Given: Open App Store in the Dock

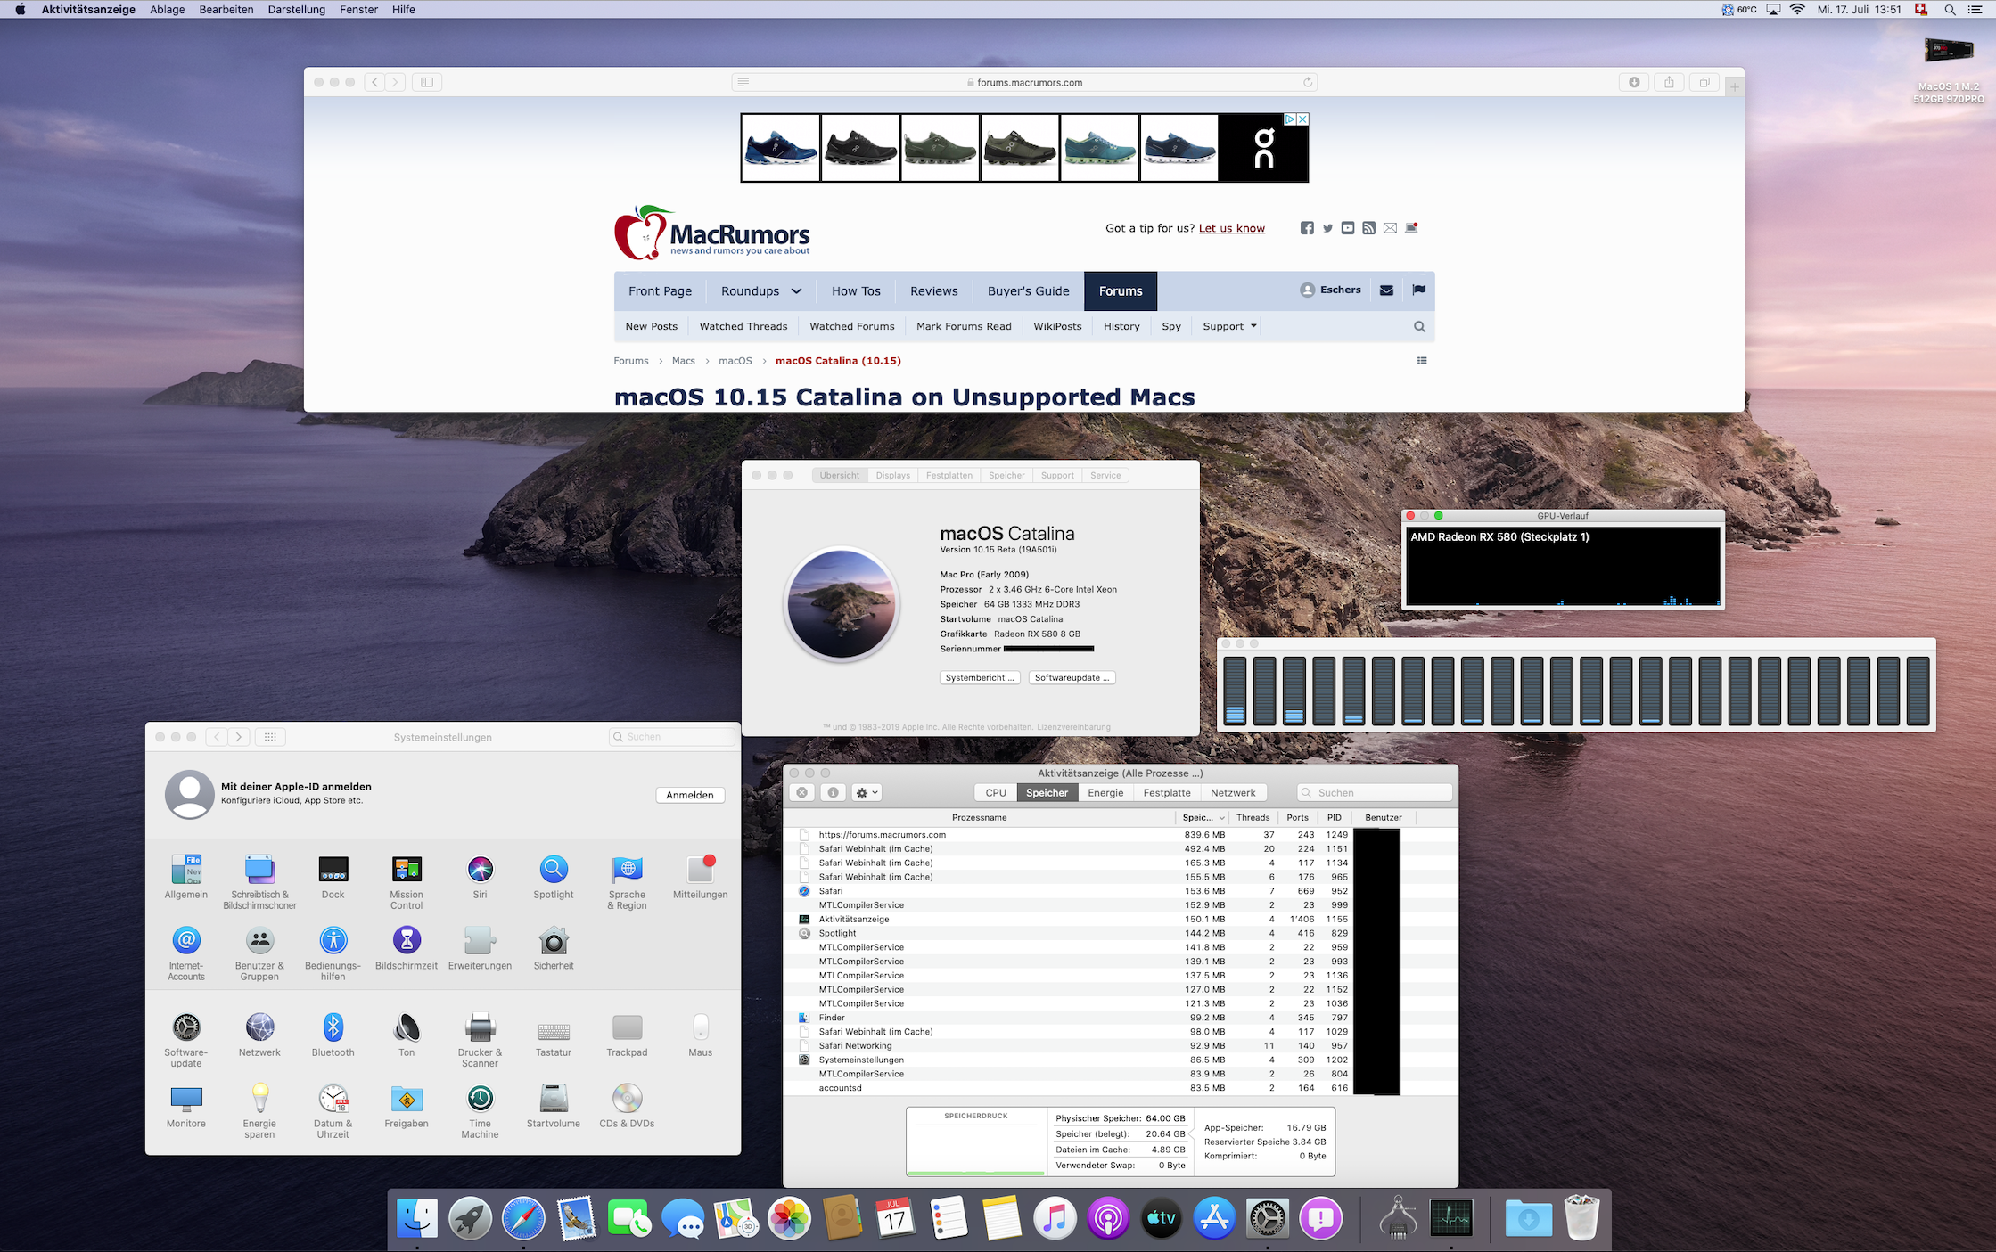Looking at the screenshot, I should click(x=1214, y=1218).
